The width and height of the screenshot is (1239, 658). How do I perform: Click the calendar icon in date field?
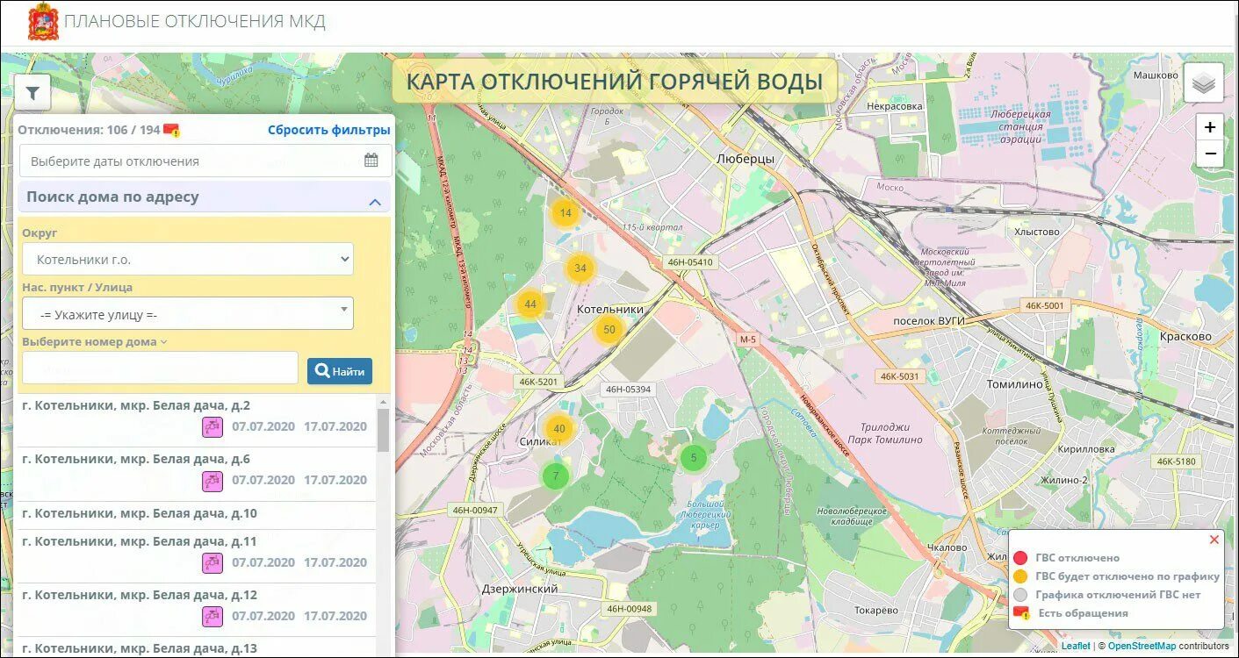tap(371, 161)
